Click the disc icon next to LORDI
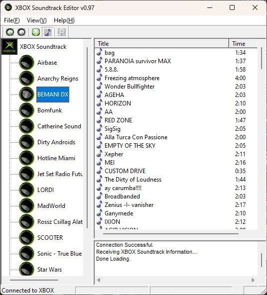267x295 pixels. tap(26, 190)
